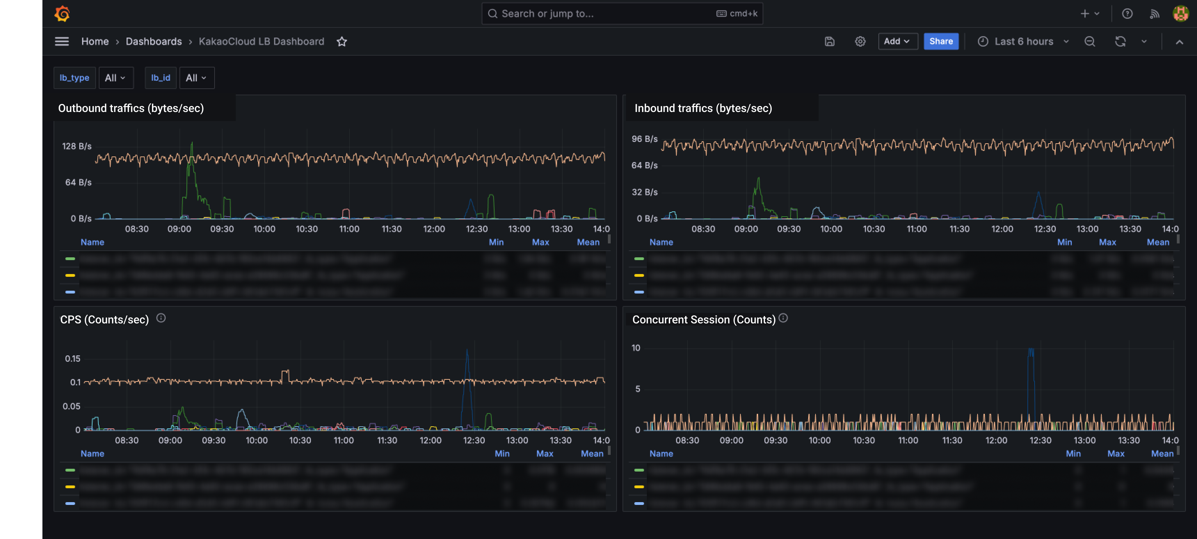
Task: Click the zoom out time range icon
Action: pos(1090,41)
